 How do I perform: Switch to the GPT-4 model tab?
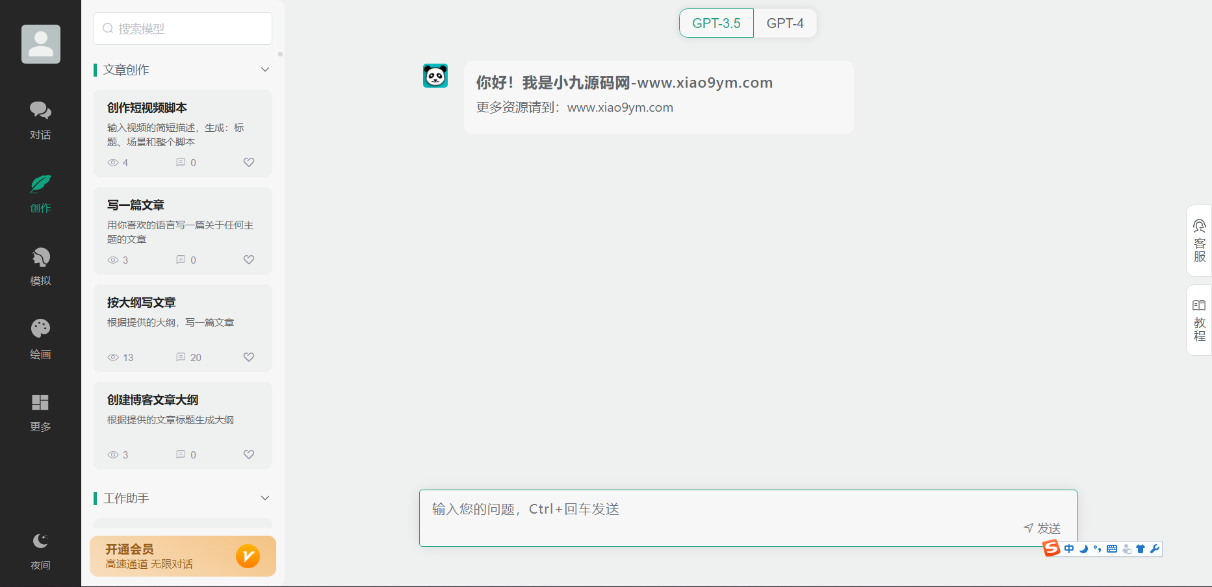[x=785, y=23]
